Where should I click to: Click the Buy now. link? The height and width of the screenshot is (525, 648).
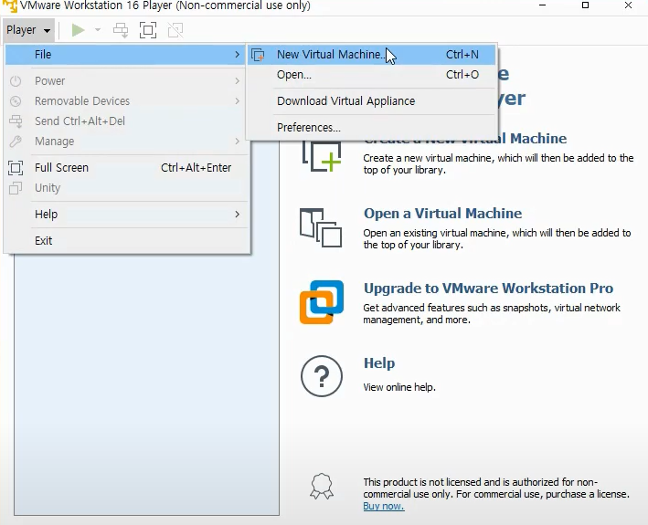pyautogui.click(x=384, y=507)
